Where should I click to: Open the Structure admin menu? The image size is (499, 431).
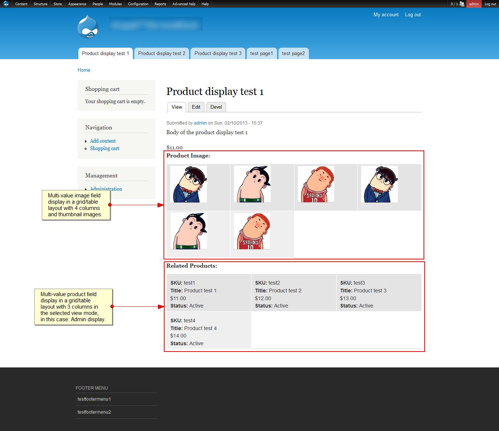click(40, 4)
